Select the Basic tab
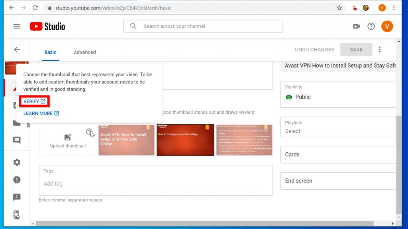Viewport: 408px width, 229px height. click(50, 52)
